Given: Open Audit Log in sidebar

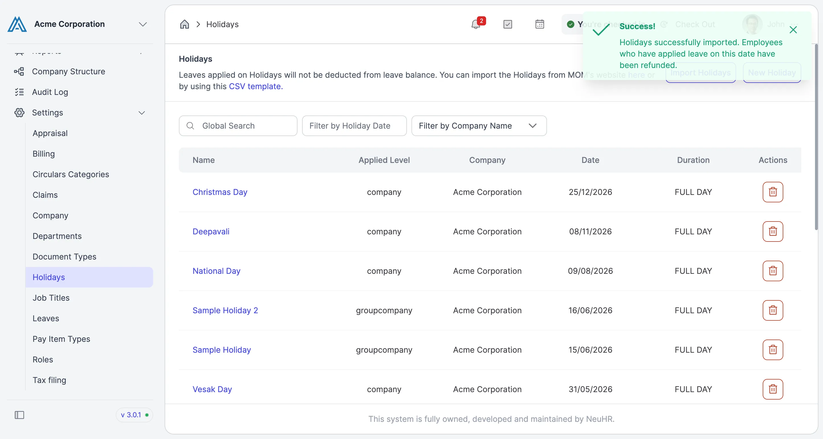Looking at the screenshot, I should (50, 92).
